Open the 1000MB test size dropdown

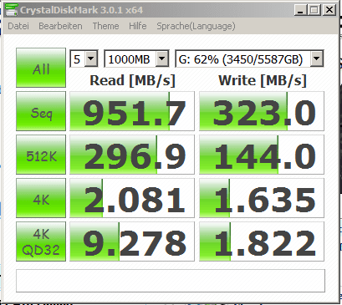click(136, 58)
